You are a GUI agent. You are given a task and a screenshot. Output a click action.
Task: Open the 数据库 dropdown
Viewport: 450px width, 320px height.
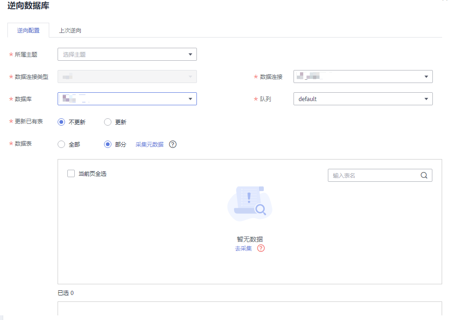coord(127,99)
